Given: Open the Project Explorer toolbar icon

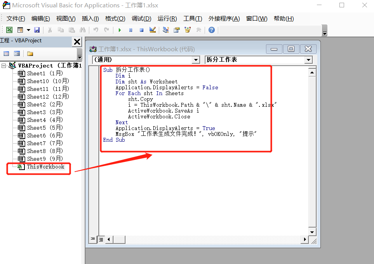Looking at the screenshot, I should point(165,30).
